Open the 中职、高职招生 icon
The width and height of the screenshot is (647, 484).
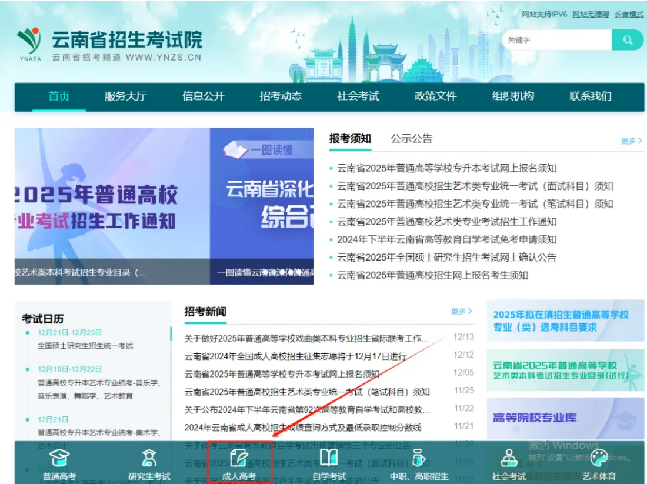click(x=419, y=458)
